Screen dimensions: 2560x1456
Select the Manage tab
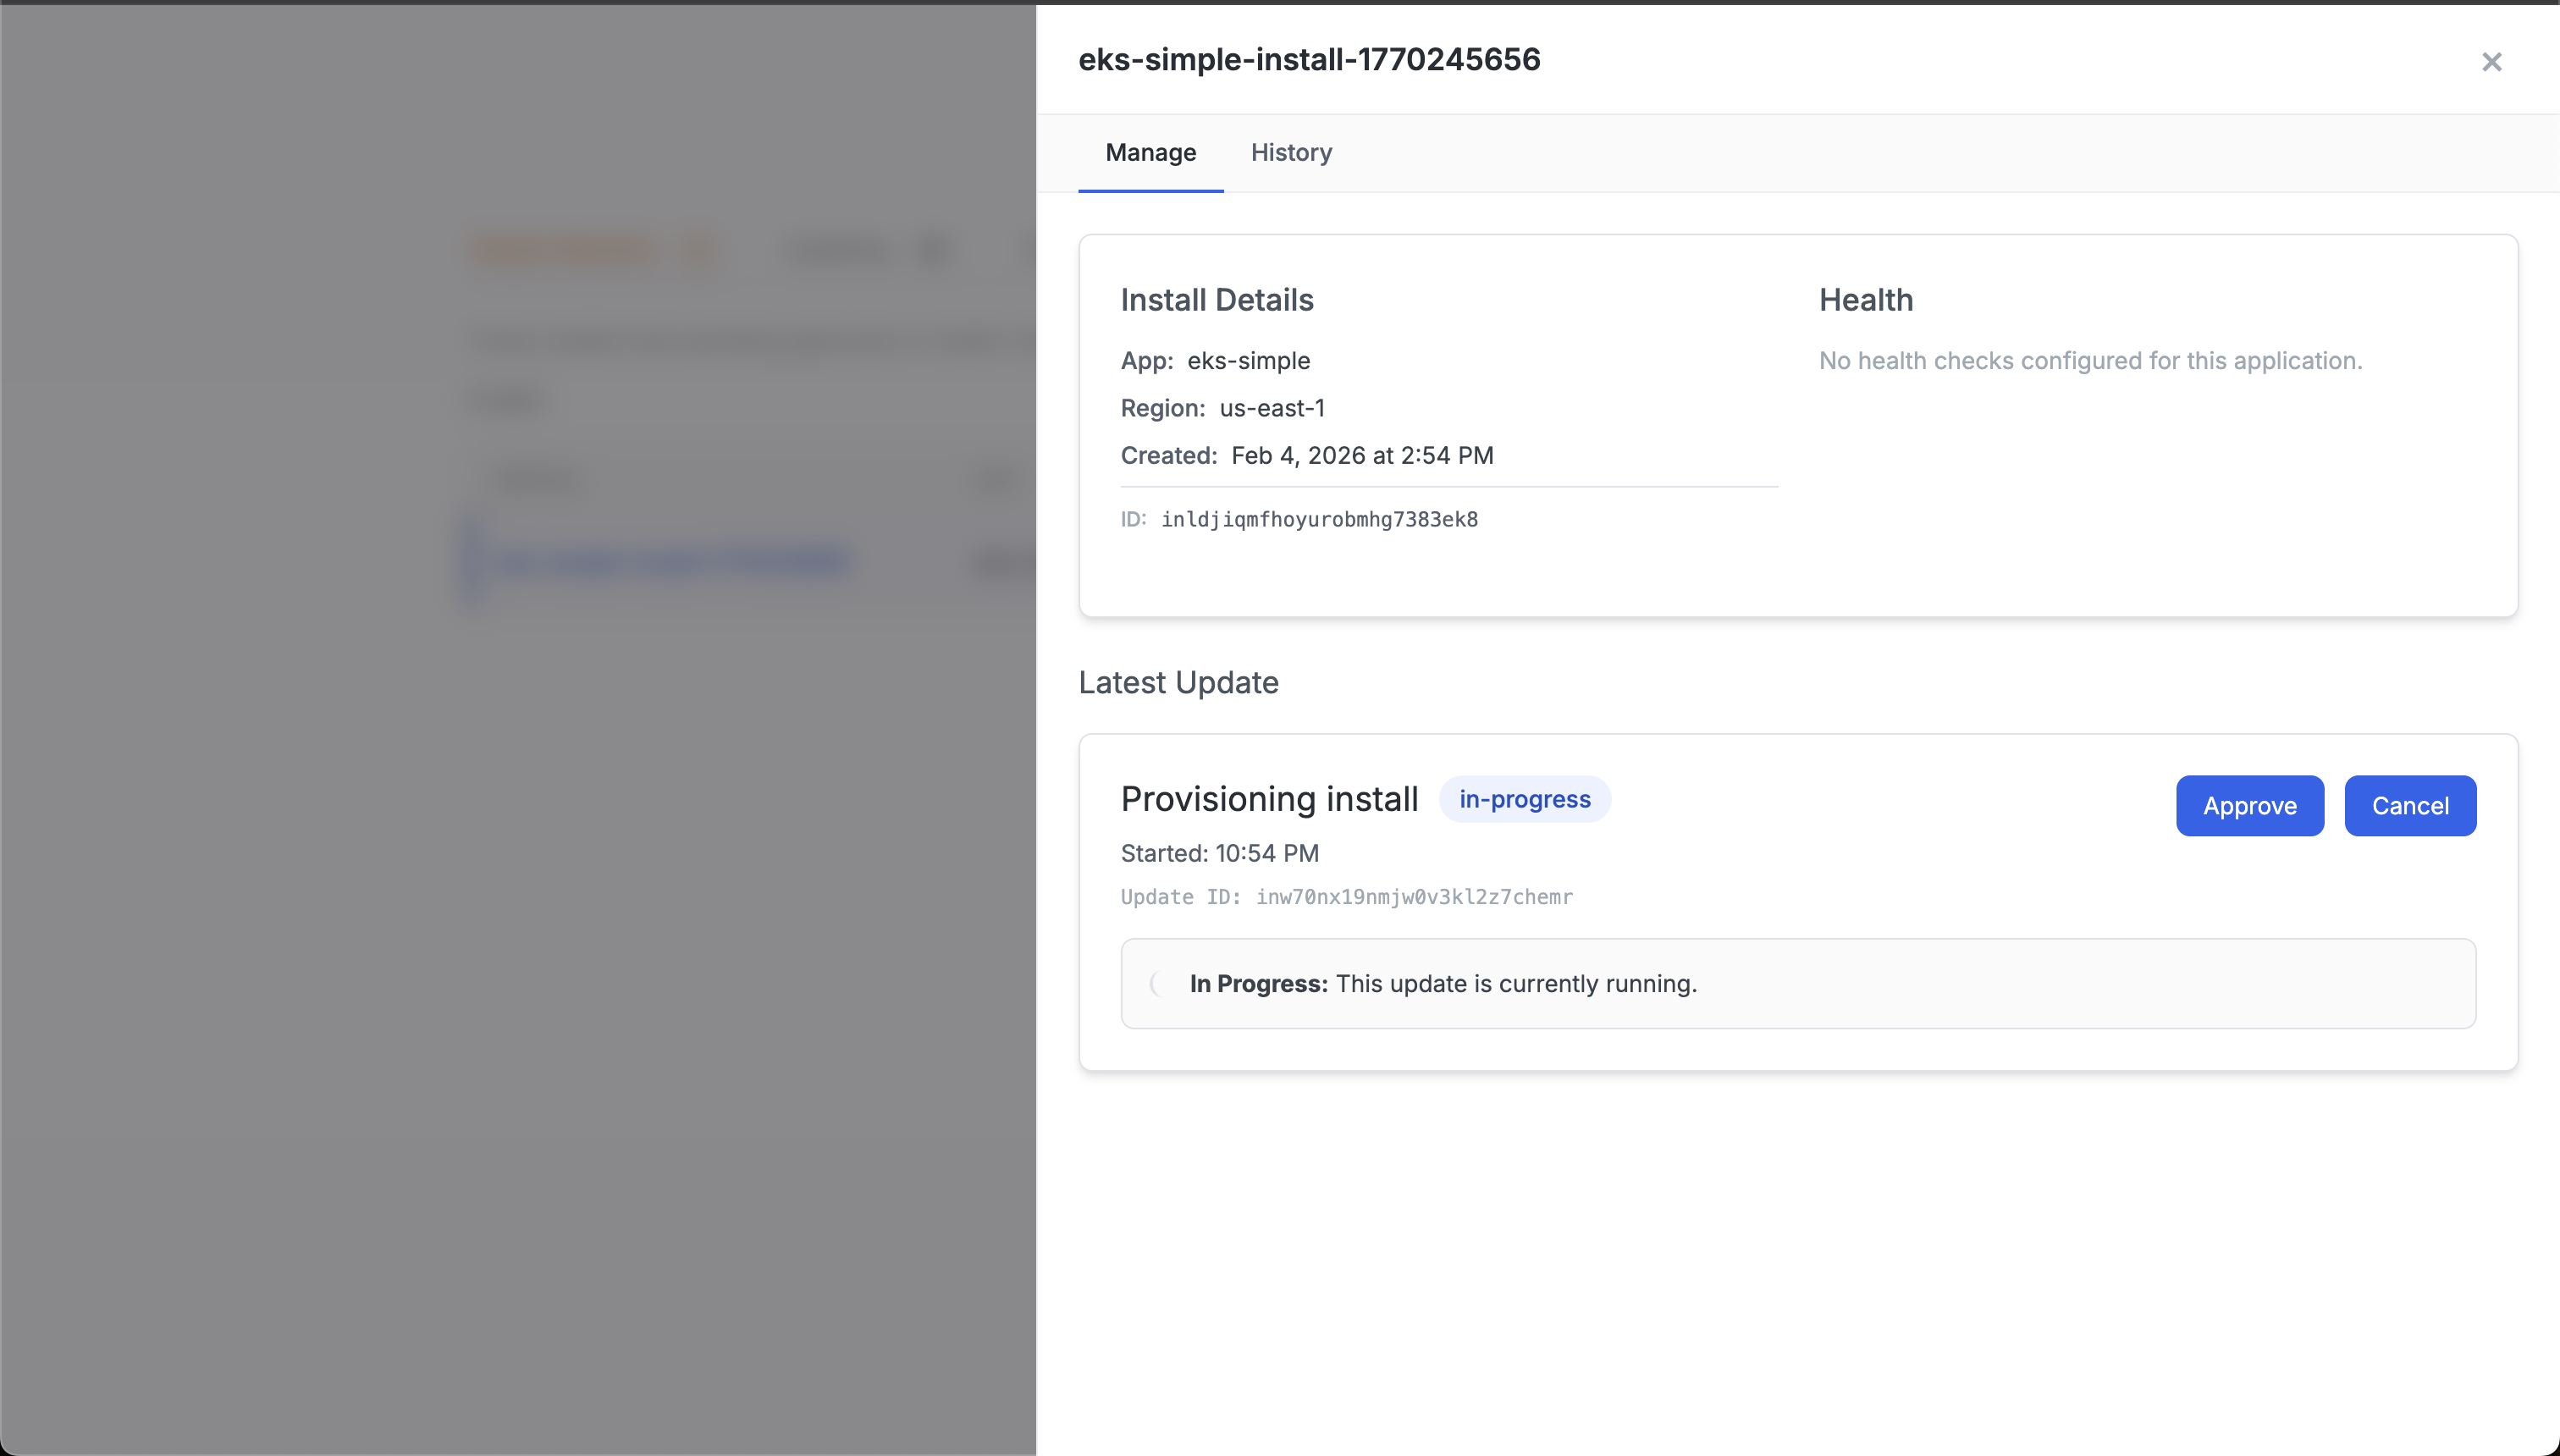pyautogui.click(x=1150, y=152)
